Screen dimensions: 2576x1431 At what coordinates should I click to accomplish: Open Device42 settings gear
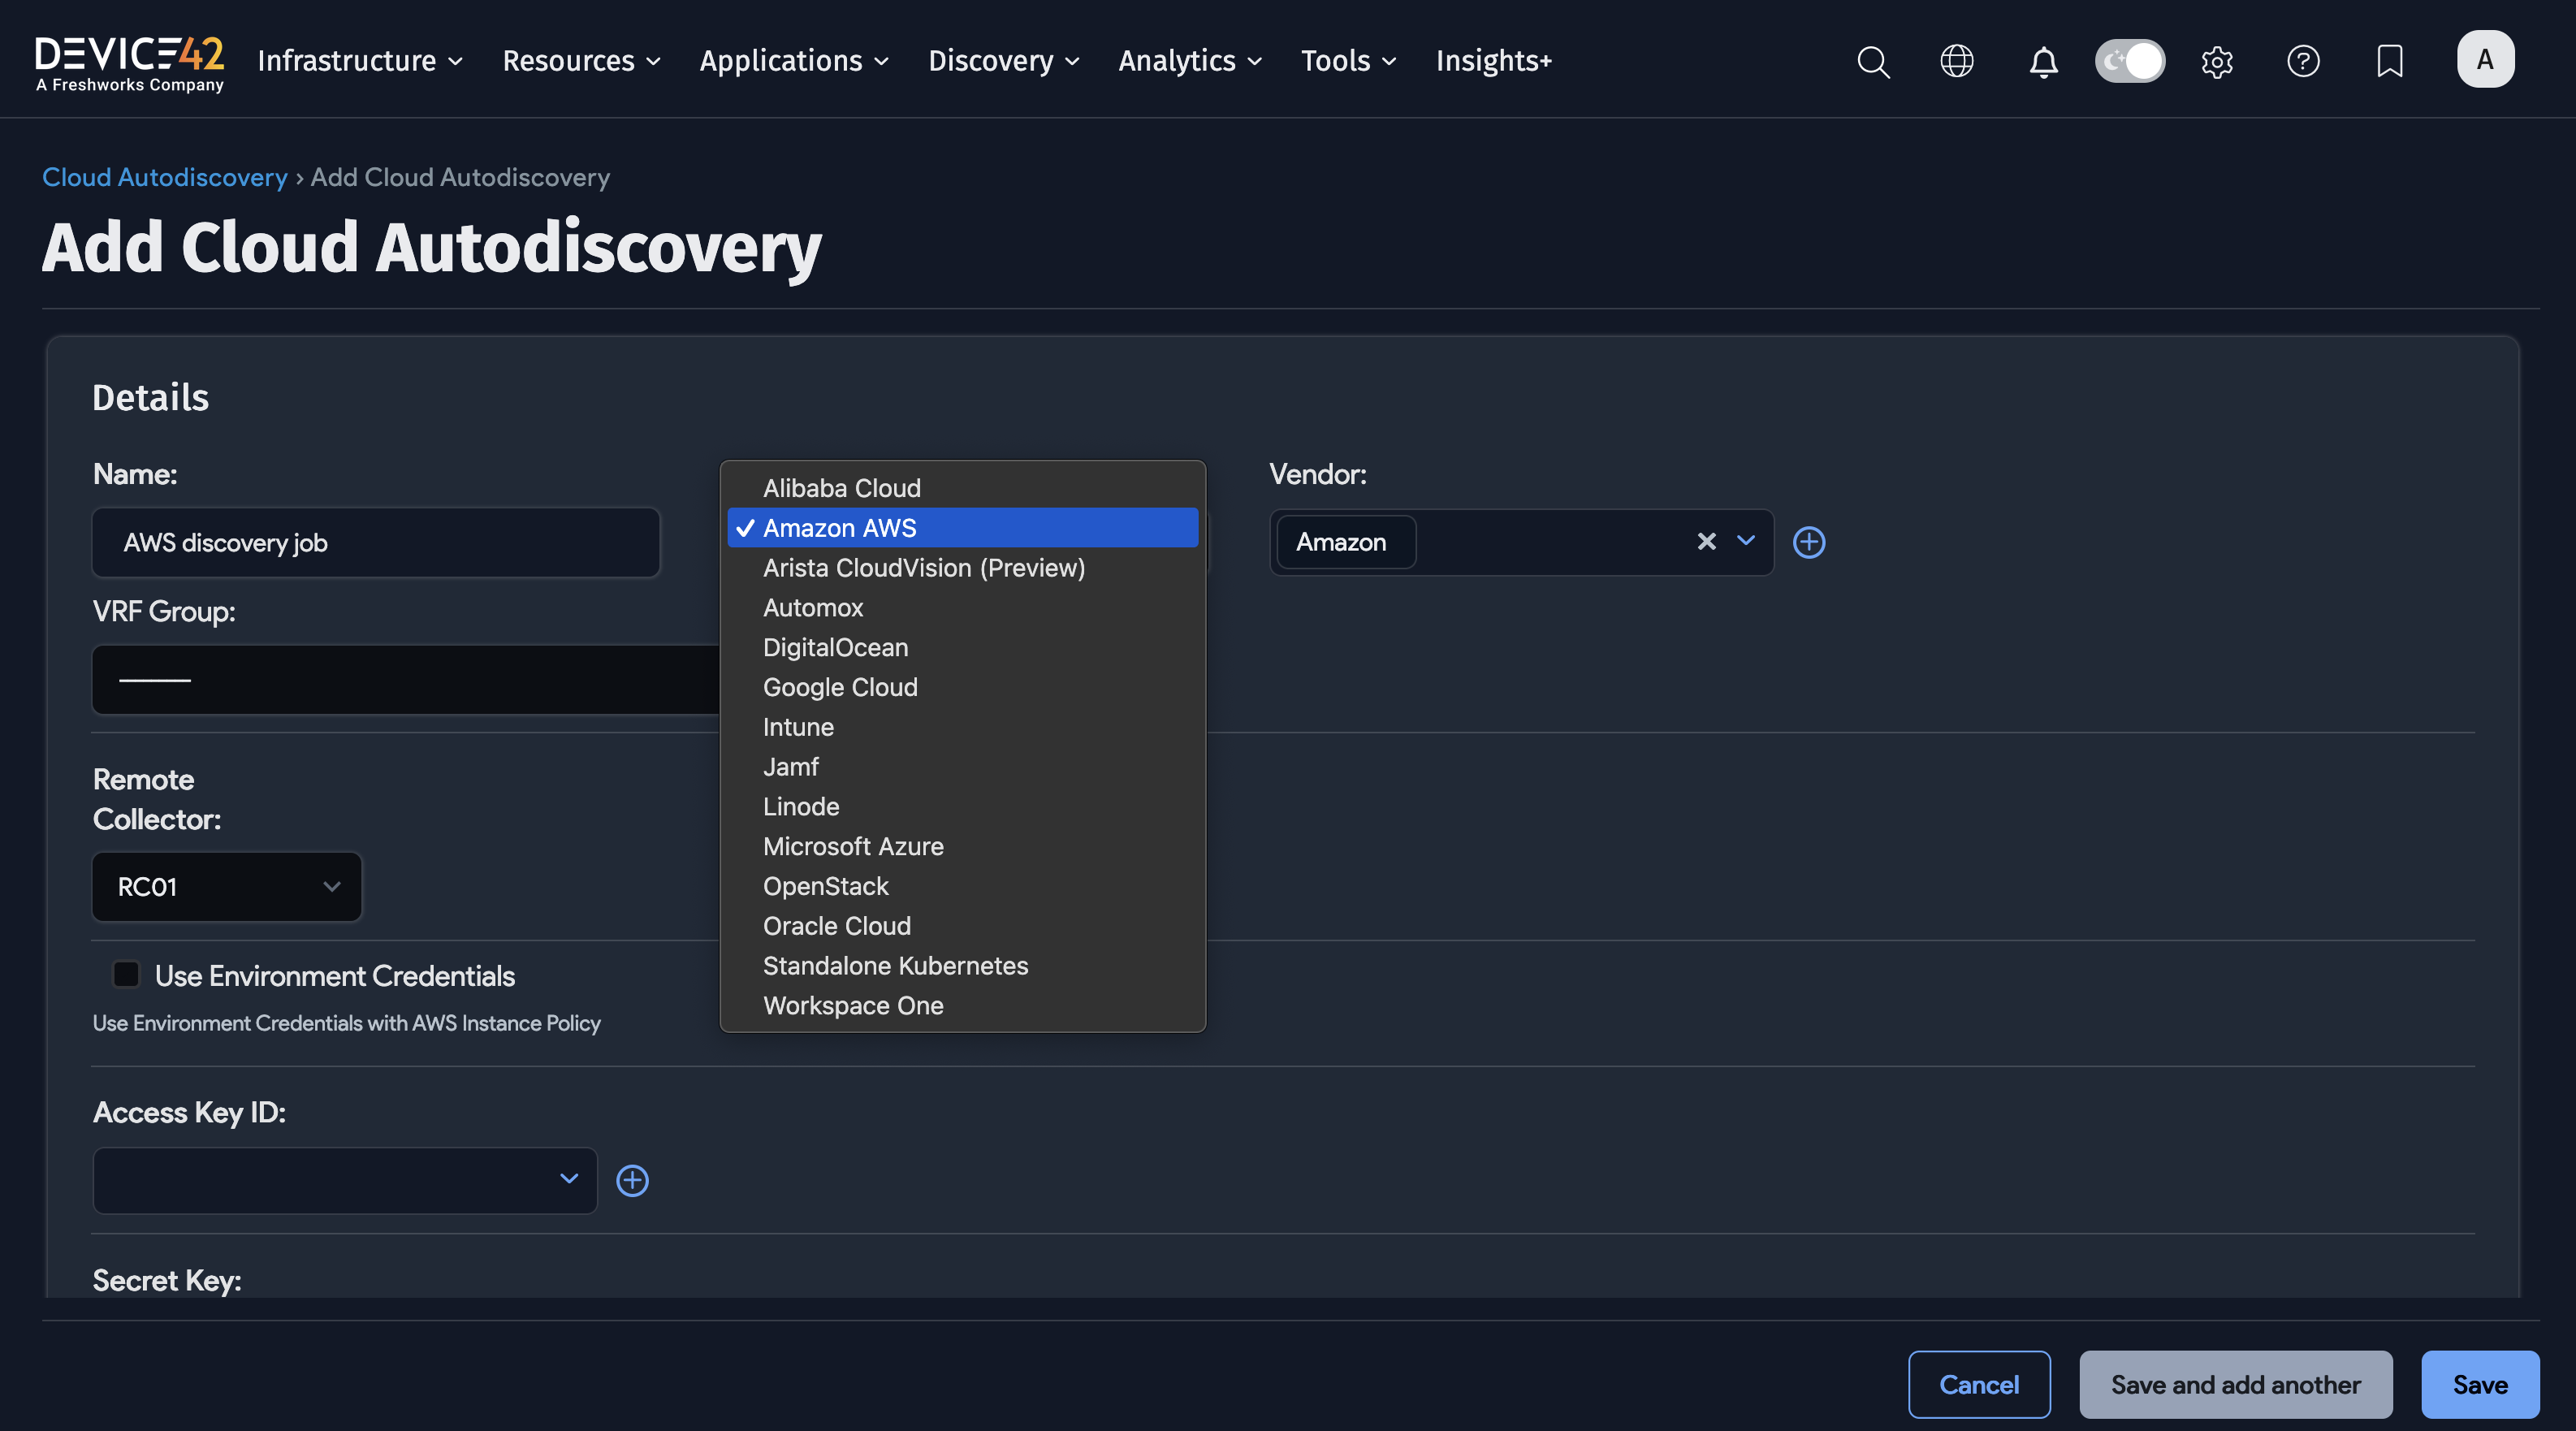(2217, 61)
